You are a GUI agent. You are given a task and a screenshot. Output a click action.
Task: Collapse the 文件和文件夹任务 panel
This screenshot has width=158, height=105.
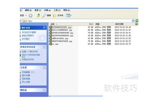[x=44, y=47]
